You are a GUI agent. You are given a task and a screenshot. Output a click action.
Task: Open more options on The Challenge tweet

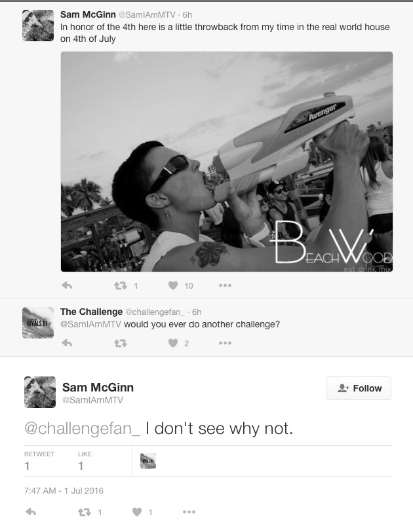pos(225,343)
